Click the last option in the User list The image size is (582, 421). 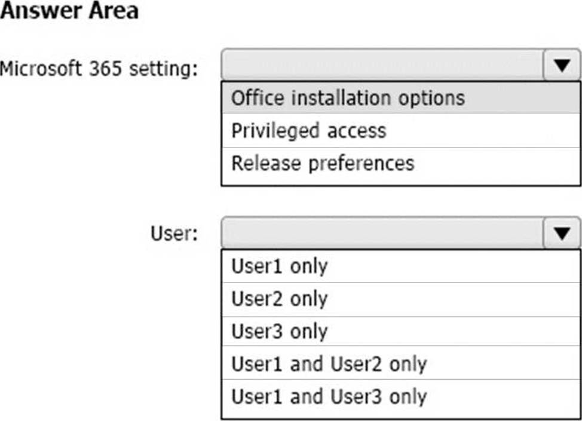coord(401,397)
